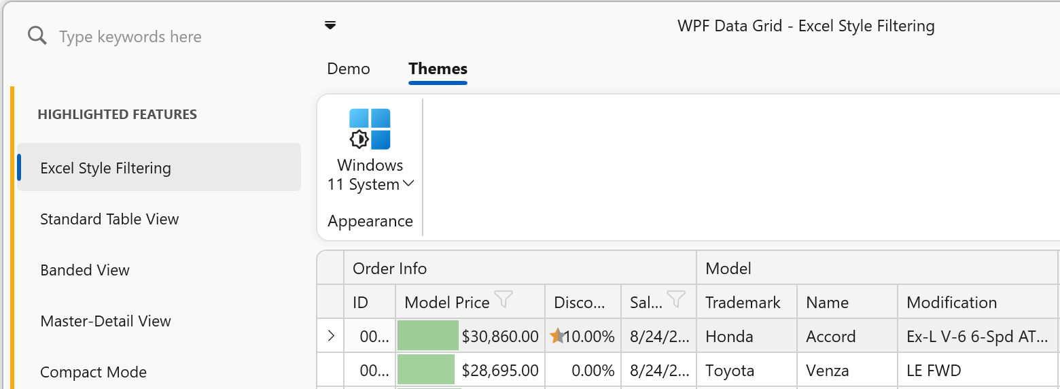Click the Model Price filter funnel icon
The height and width of the screenshot is (389, 1060).
coord(503,299)
